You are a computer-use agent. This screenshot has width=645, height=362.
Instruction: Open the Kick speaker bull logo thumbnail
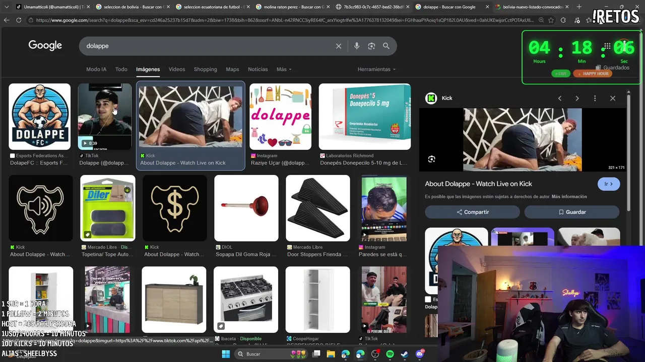[40, 208]
